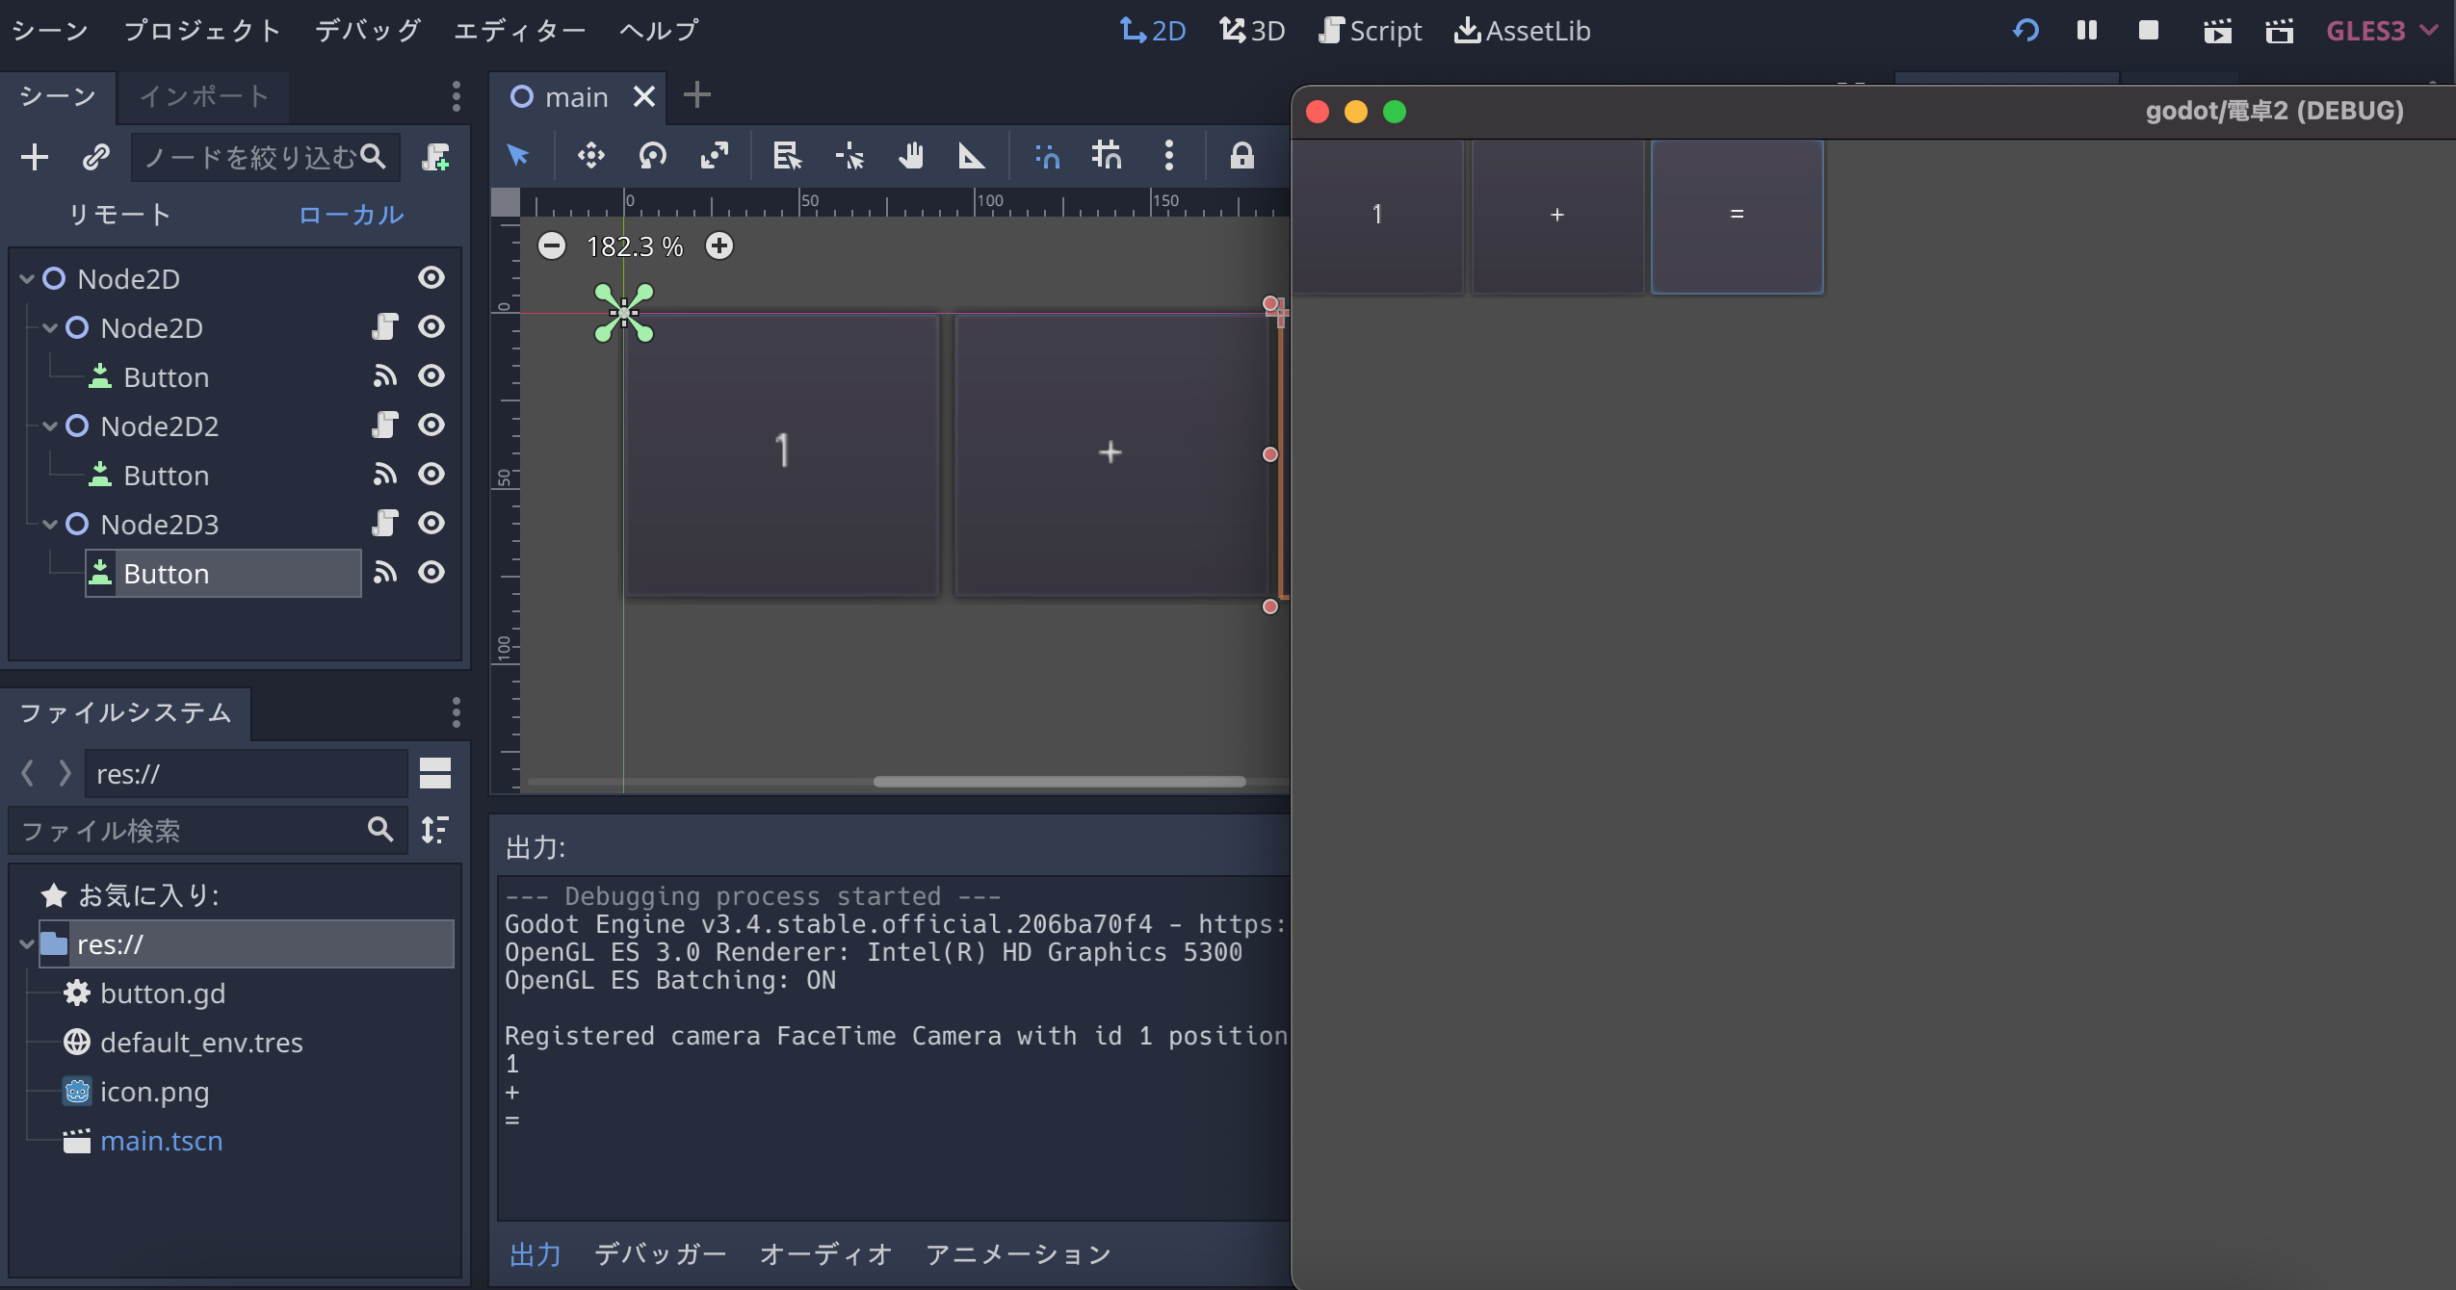Hide the Node2D3 node with the eye icon
The height and width of the screenshot is (1290, 2456).
point(431,524)
